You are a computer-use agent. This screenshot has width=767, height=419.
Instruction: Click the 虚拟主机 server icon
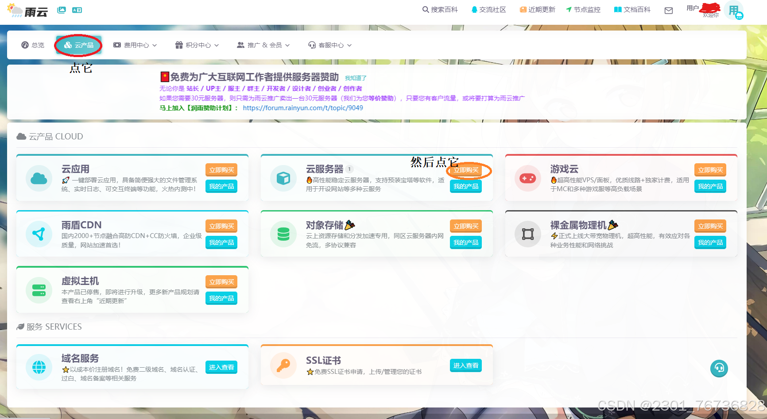39,290
